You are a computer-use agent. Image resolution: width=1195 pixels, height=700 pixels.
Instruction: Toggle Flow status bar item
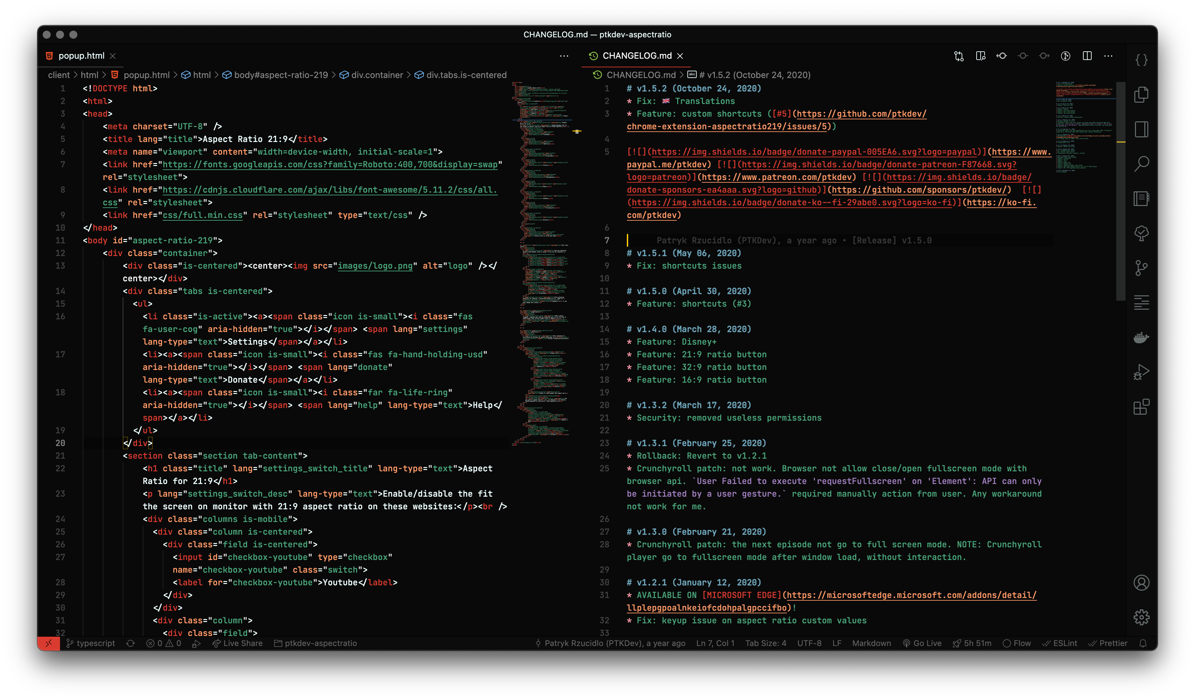pyautogui.click(x=1017, y=643)
